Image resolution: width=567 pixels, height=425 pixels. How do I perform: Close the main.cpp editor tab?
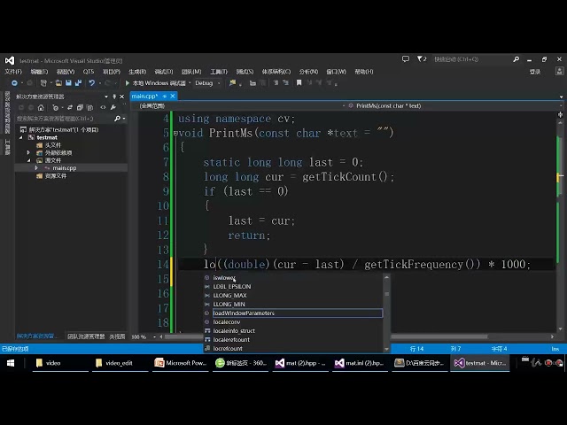tap(171, 96)
